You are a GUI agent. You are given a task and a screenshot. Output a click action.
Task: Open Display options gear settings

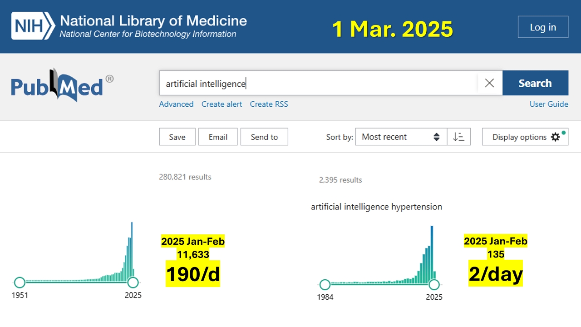[525, 137]
